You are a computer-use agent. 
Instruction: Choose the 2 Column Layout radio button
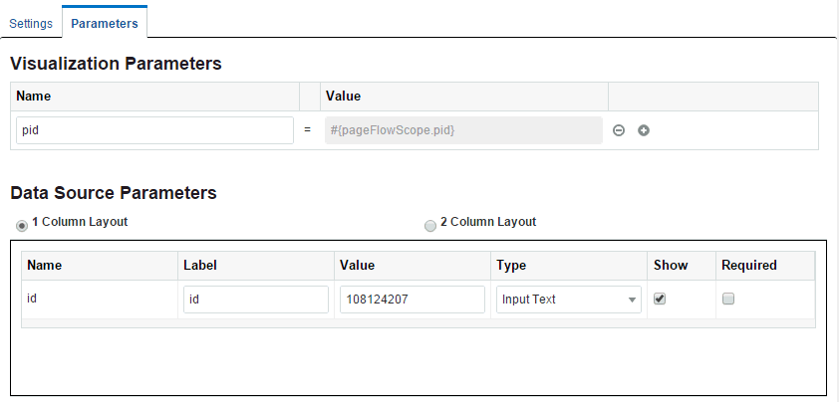(x=430, y=225)
